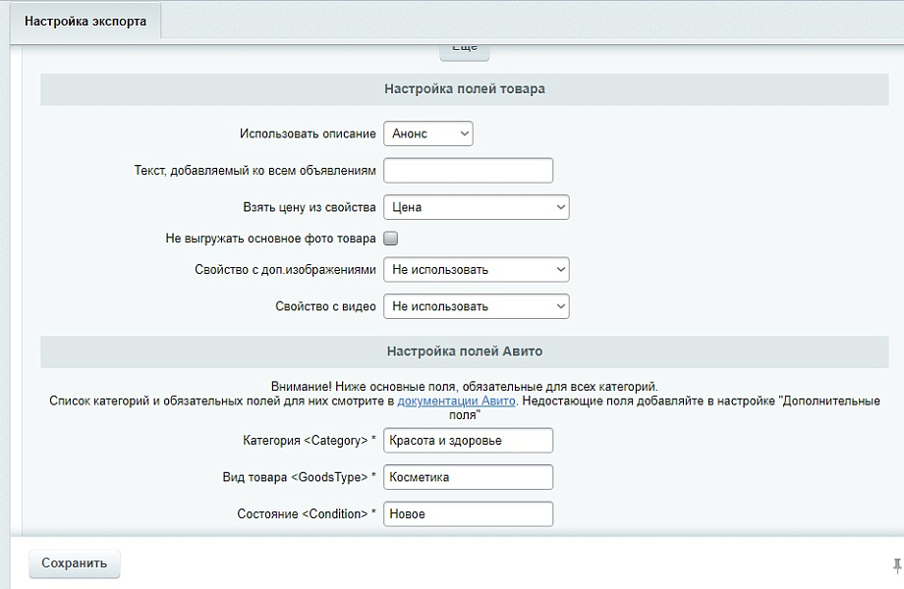Toggle 'Не выгружать основное фото товара' checkbox
Image resolution: width=904 pixels, height=589 pixels.
point(390,238)
